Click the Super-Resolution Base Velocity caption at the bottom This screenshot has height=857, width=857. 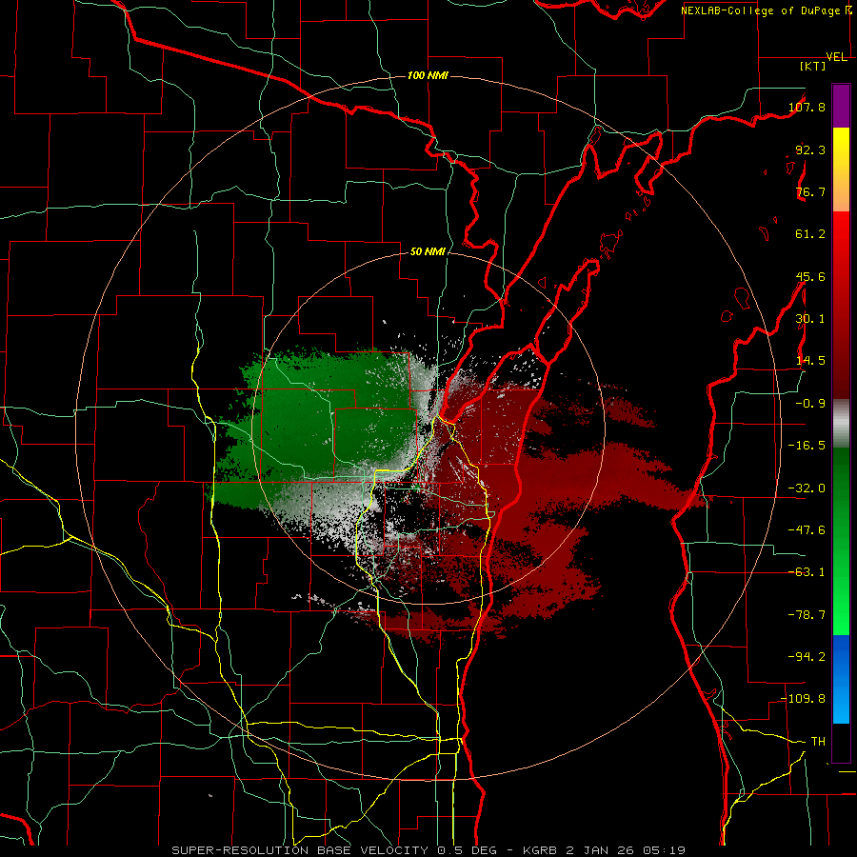coord(428,850)
